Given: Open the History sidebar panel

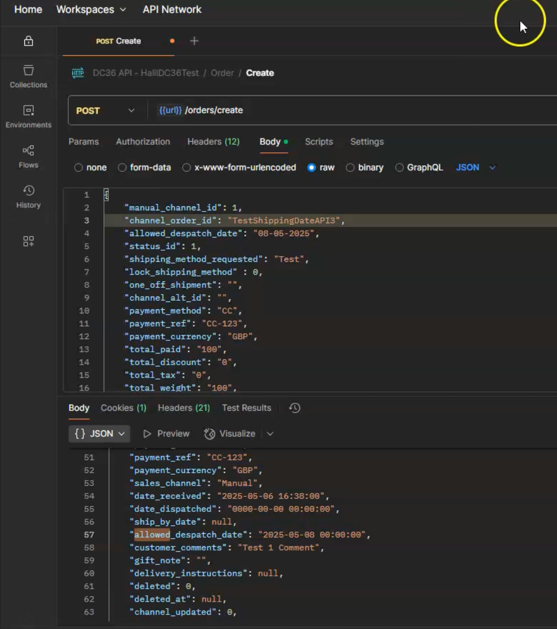Looking at the screenshot, I should click(28, 197).
